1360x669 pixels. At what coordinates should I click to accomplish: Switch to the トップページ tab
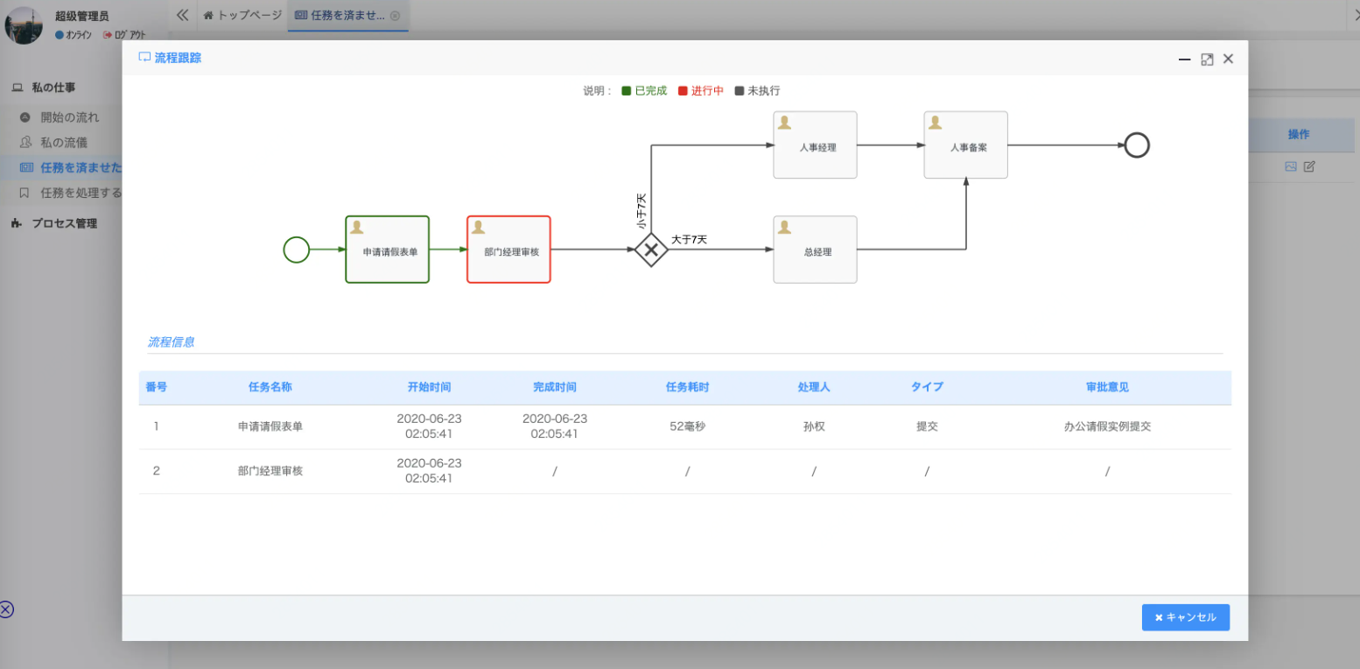(242, 15)
